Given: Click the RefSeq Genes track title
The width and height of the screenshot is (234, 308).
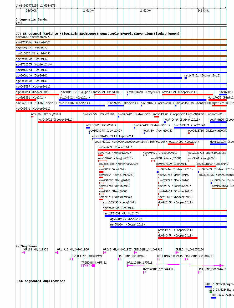Looking at the screenshot, I should point(27,246).
